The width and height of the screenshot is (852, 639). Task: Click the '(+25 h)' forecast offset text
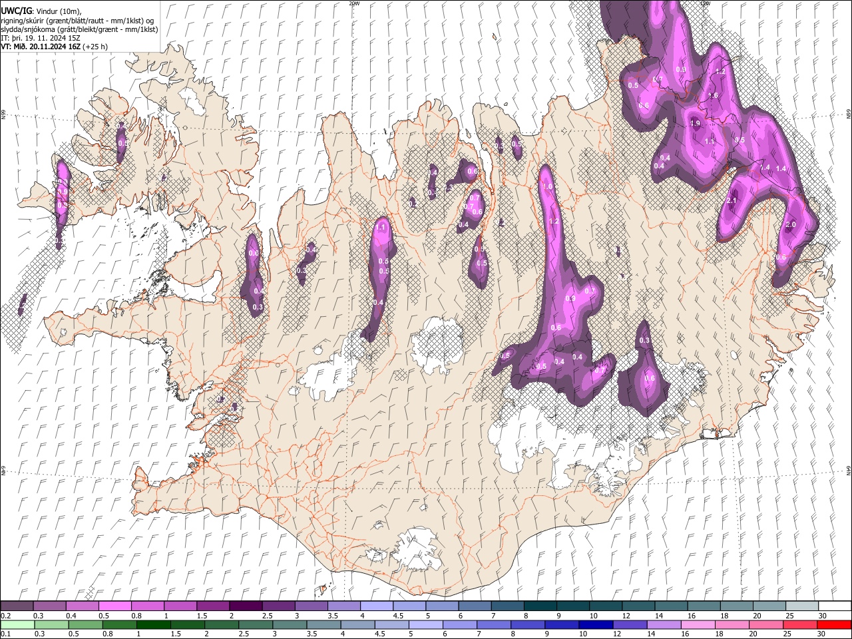(x=96, y=47)
